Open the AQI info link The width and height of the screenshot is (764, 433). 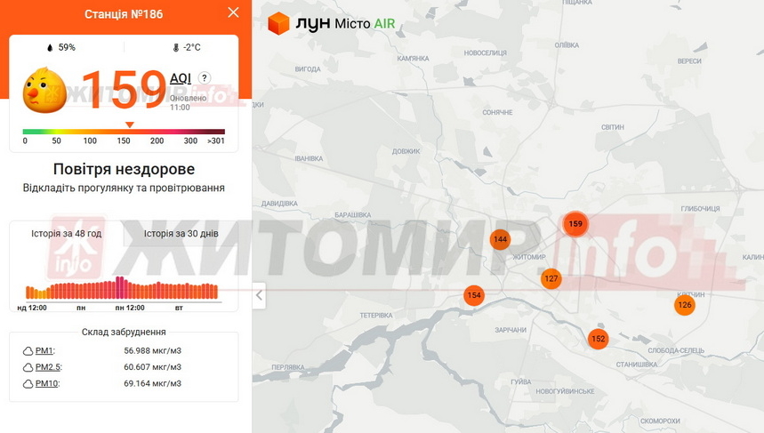181,78
